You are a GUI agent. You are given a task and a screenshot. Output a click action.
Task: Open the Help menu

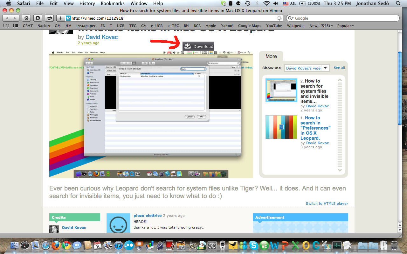tap(158, 3)
